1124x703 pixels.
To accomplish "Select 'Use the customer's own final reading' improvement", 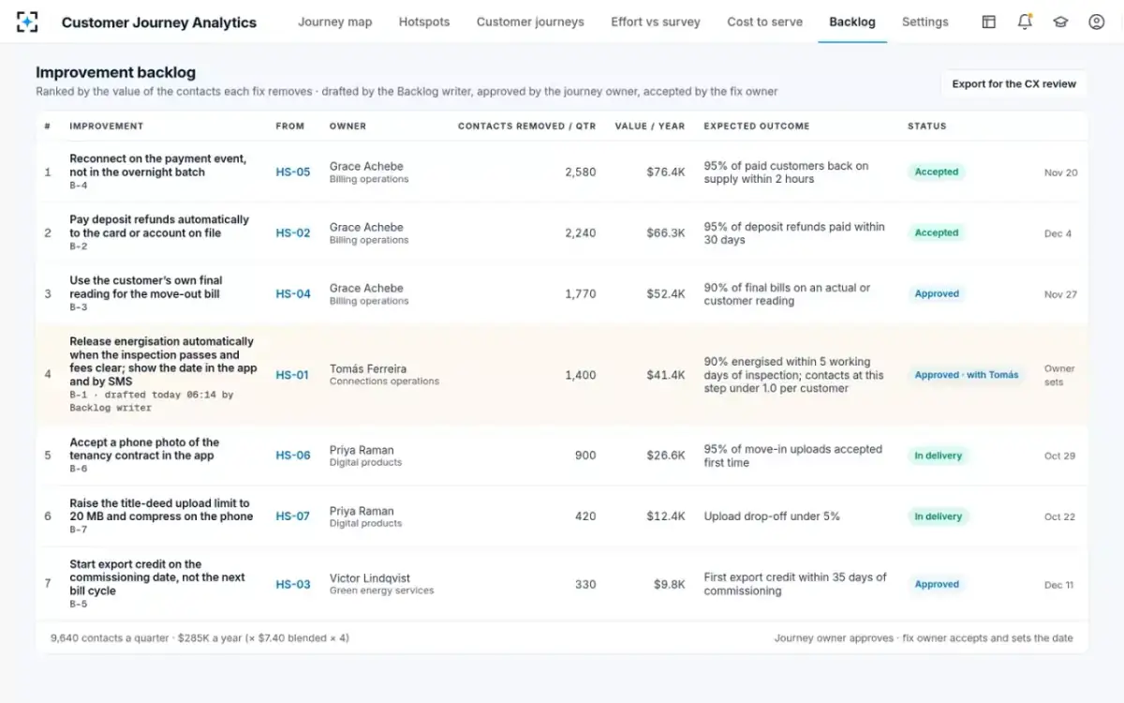I will point(146,288).
